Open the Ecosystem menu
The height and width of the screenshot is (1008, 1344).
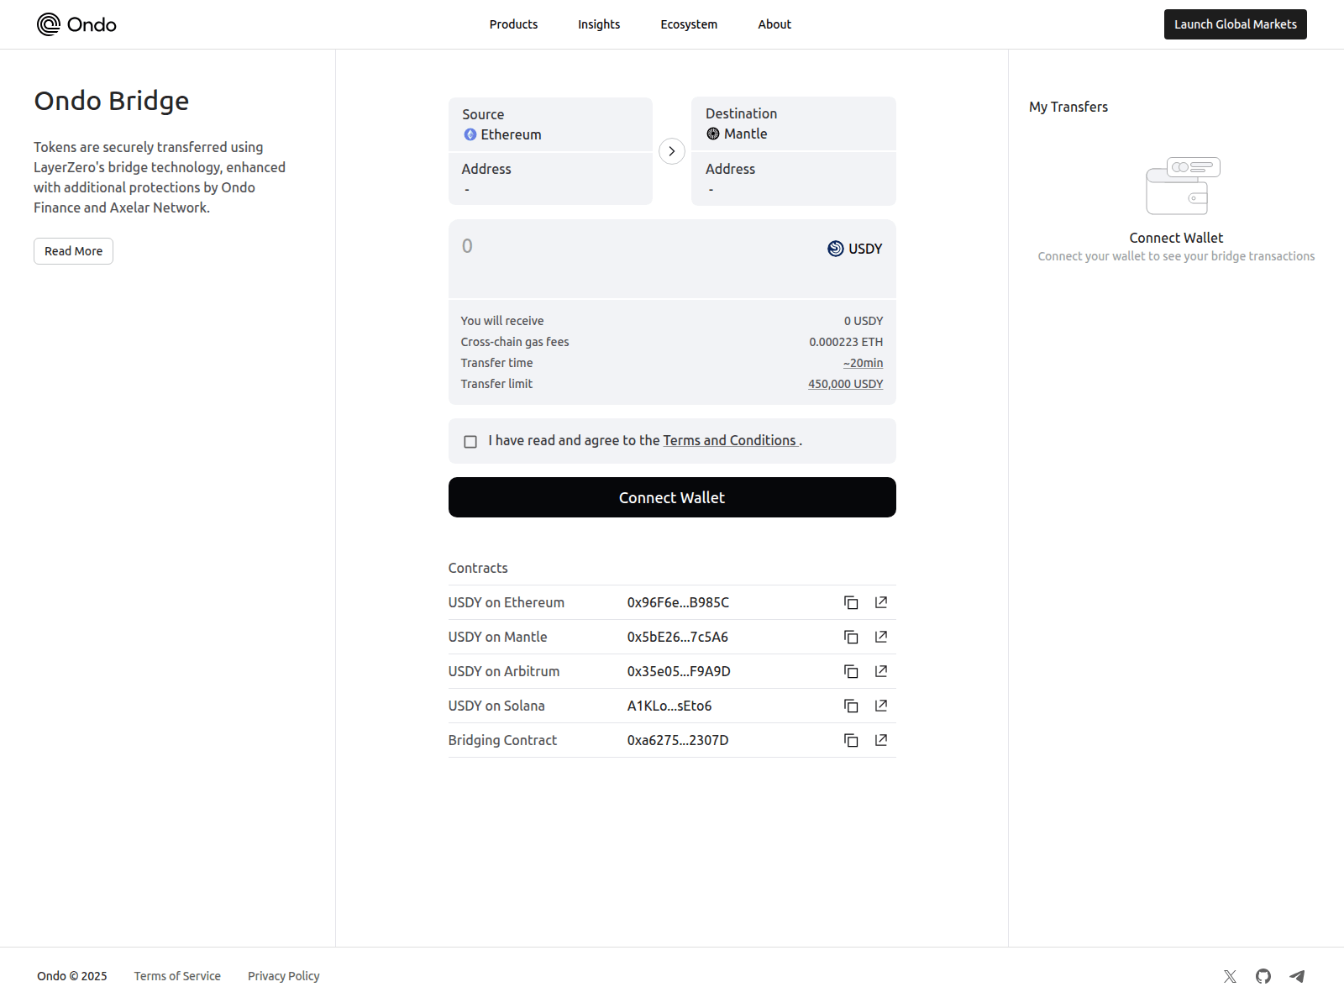coord(689,24)
